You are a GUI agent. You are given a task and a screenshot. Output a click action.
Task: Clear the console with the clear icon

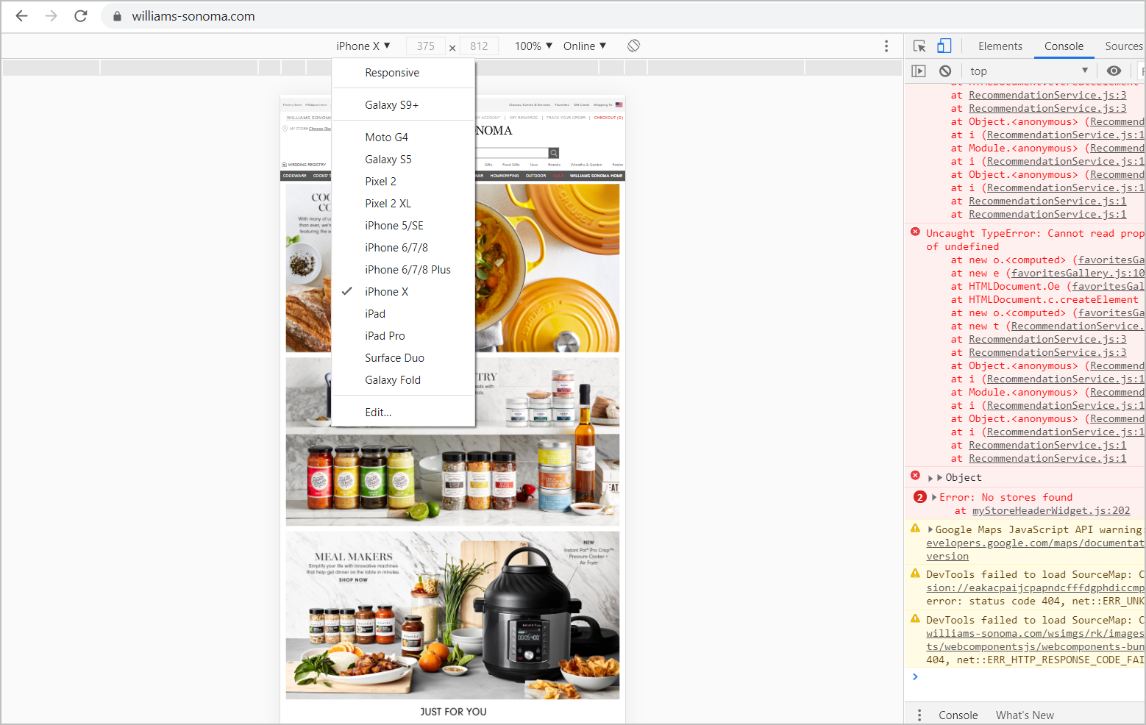click(x=945, y=71)
